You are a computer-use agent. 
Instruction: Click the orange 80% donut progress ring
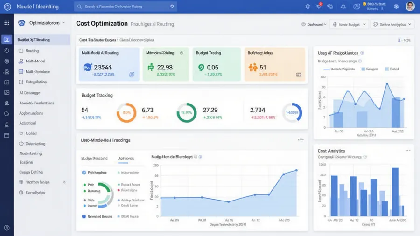tap(126, 113)
